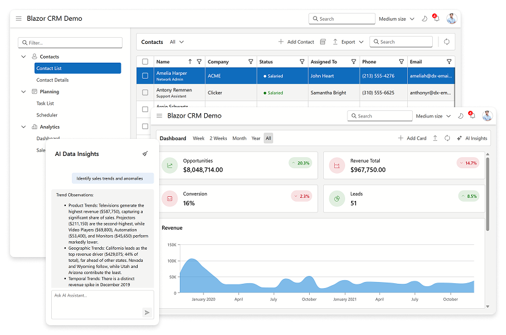Select the Week dashboard range tab
This screenshot has height=335, width=506.
(199, 138)
